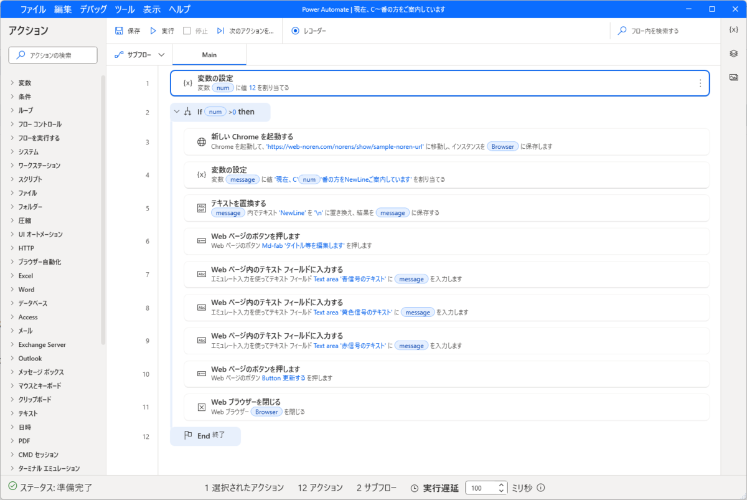The height and width of the screenshot is (500, 747).
Task: Expand the 変数 action group
Action: [x=12, y=83]
